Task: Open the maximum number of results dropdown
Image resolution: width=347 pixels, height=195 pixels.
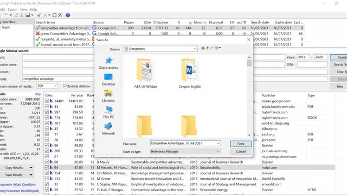Action: click(55, 86)
